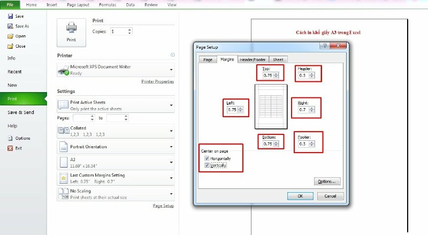The height and width of the screenshot is (235, 428).
Task: Select the Margins tab
Action: [x=227, y=59]
